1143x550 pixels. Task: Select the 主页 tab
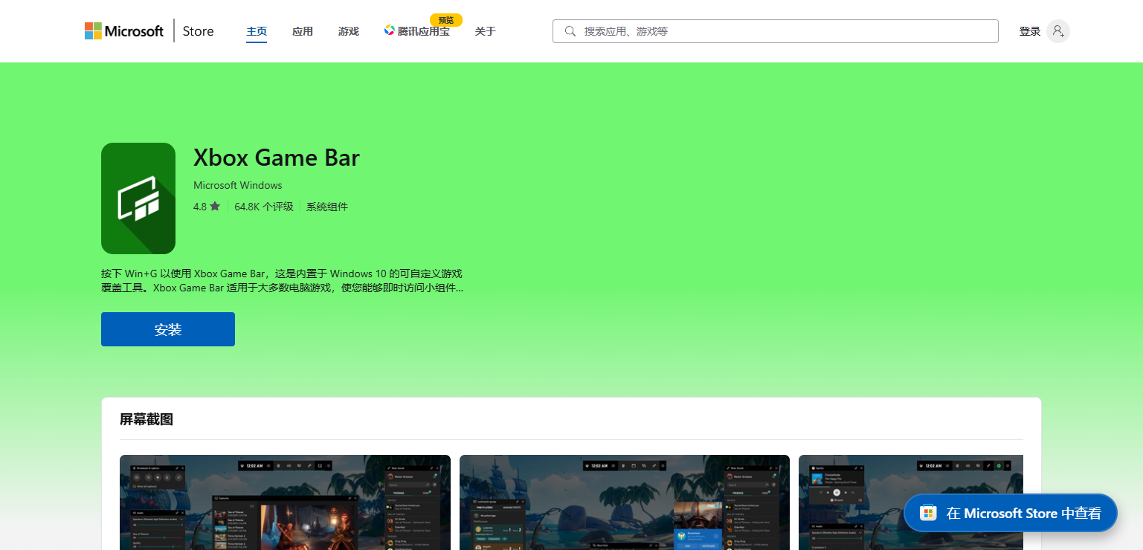click(257, 31)
